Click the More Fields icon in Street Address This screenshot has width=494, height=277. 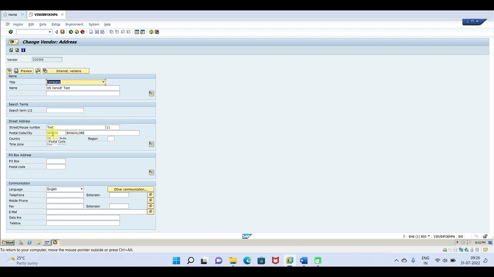click(x=151, y=144)
